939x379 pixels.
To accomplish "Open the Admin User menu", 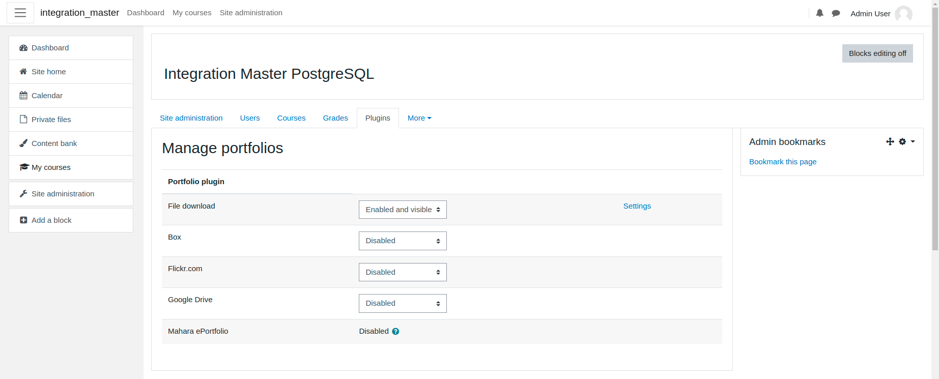I will [881, 14].
